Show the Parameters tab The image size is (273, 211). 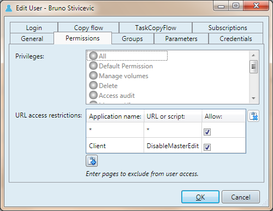(x=181, y=39)
